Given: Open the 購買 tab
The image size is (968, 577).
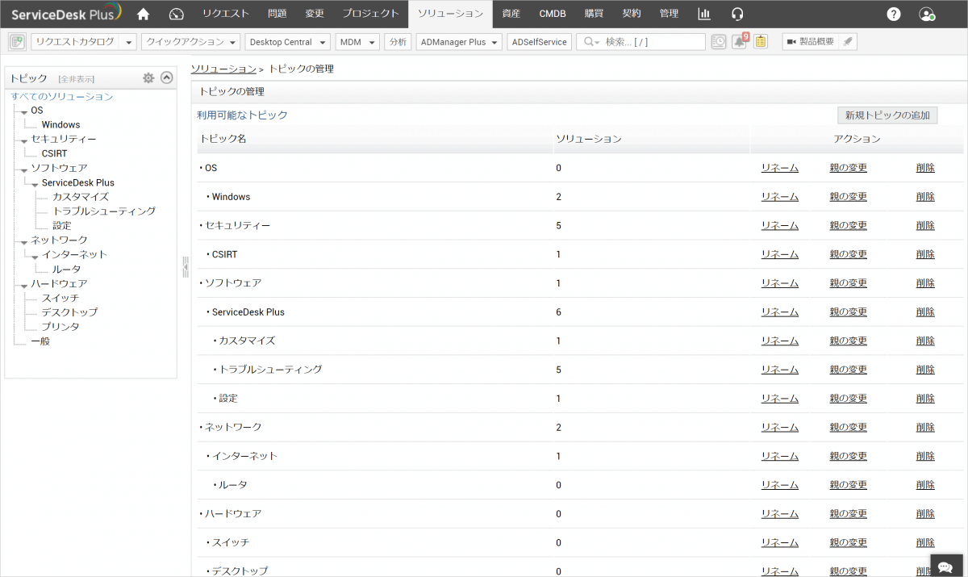Looking at the screenshot, I should (595, 14).
